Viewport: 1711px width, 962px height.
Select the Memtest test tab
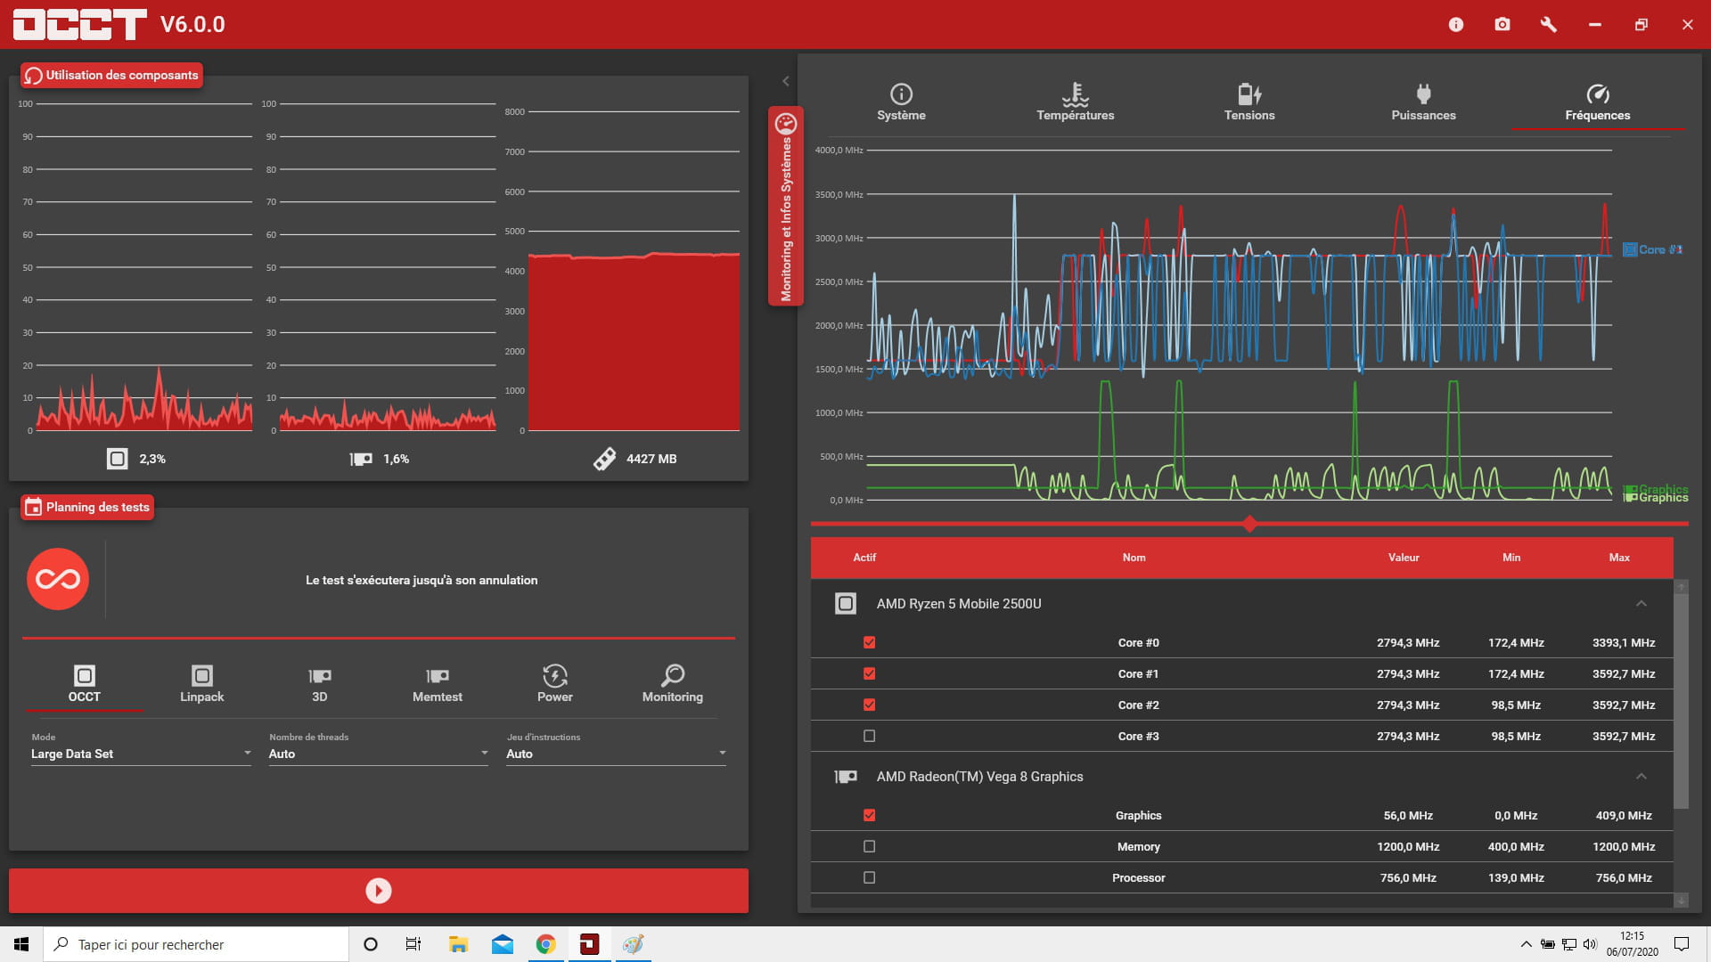(438, 684)
